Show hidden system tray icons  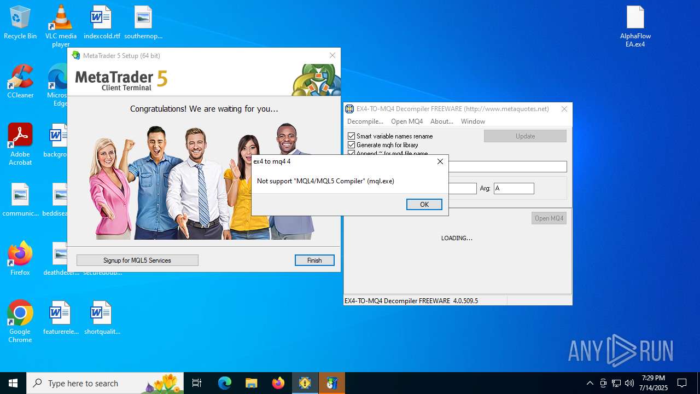tap(590, 383)
